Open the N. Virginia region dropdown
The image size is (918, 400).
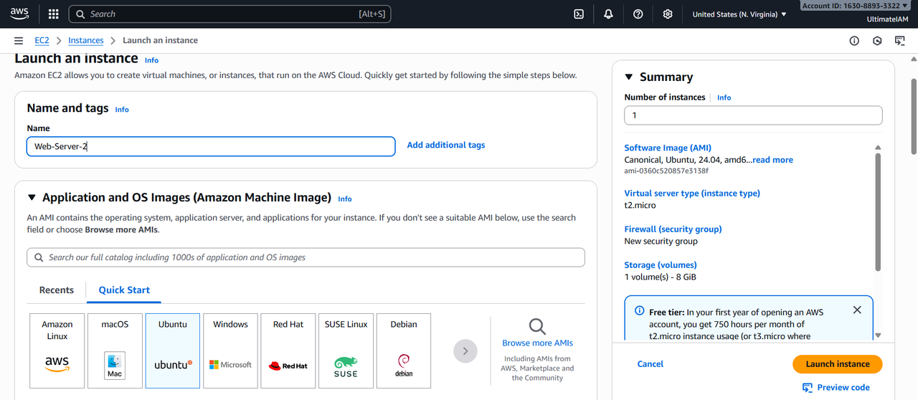[x=739, y=14]
